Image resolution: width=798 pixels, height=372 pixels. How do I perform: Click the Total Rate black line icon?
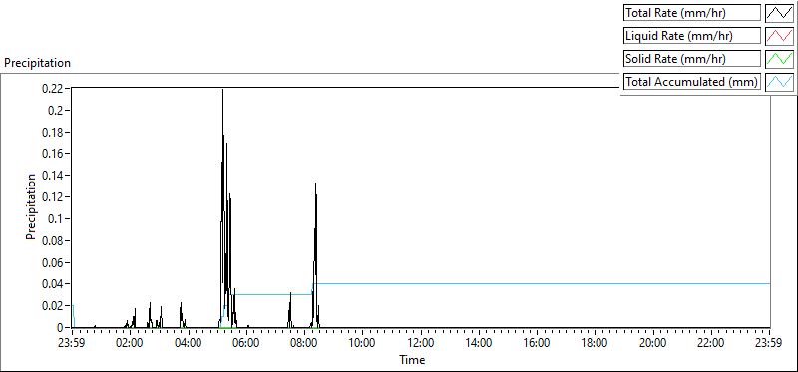point(779,13)
